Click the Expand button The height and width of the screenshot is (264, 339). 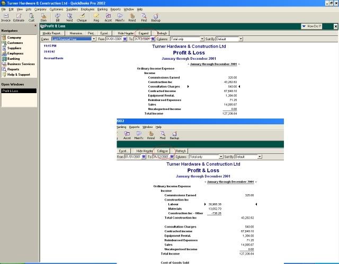coord(144,33)
